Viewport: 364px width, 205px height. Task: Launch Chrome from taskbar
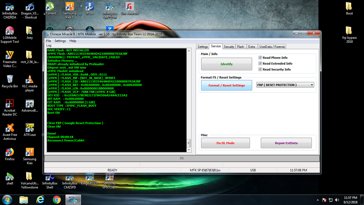(57, 200)
